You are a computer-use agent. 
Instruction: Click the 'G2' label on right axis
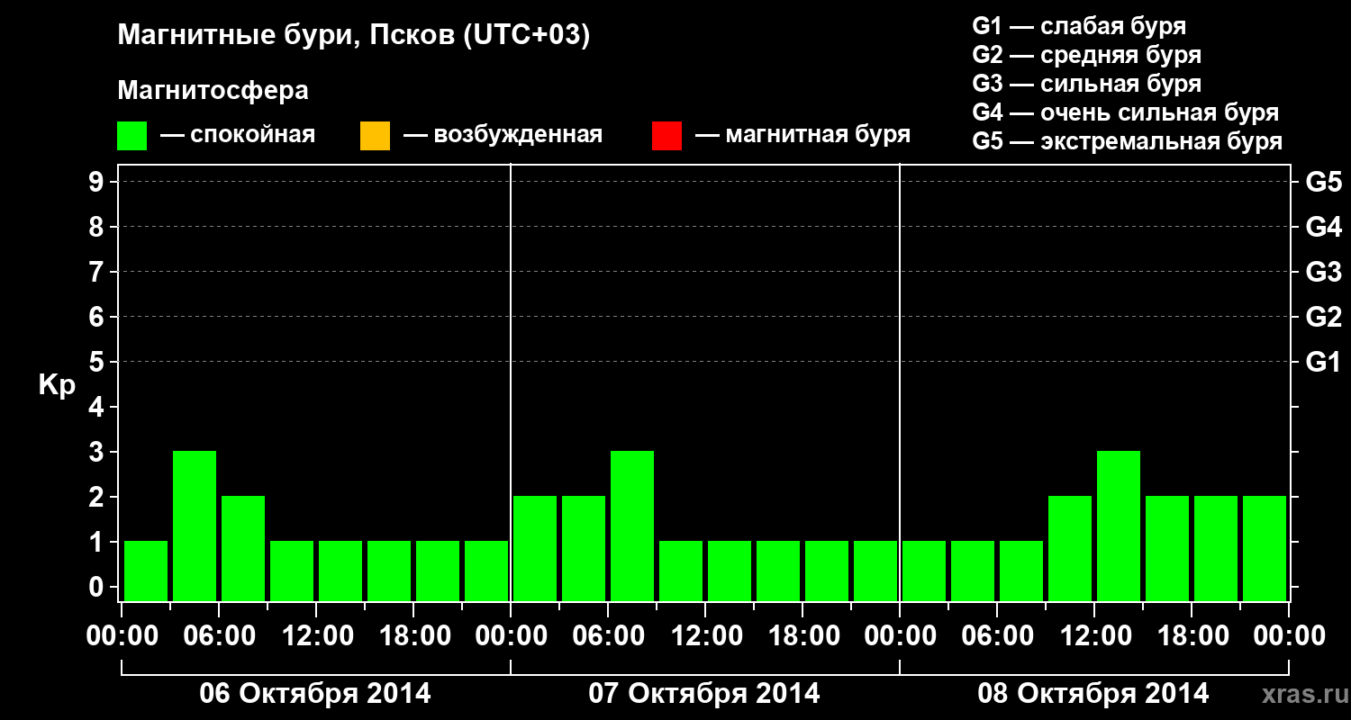(1323, 317)
